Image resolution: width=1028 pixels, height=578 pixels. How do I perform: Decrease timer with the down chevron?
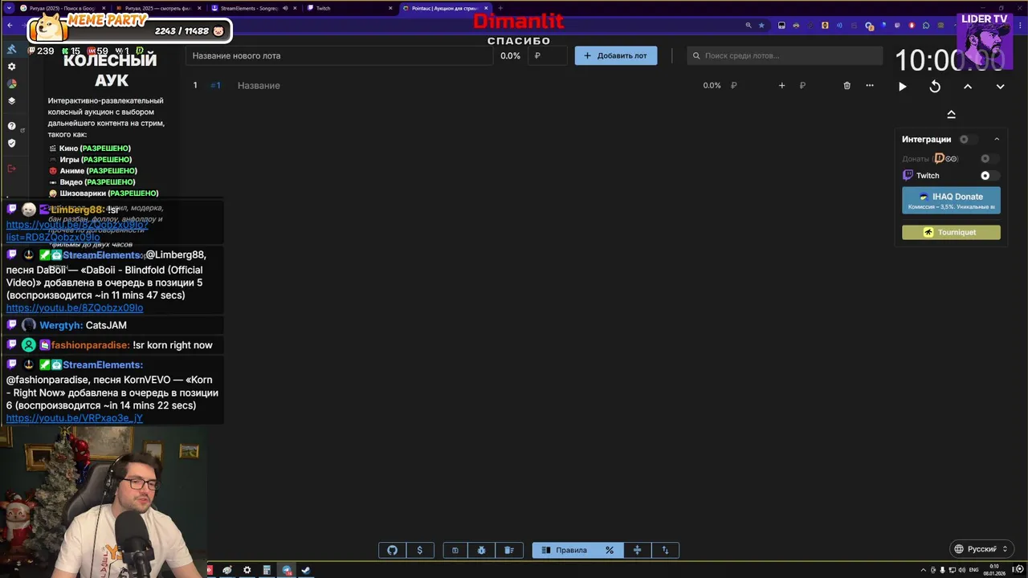(1000, 87)
